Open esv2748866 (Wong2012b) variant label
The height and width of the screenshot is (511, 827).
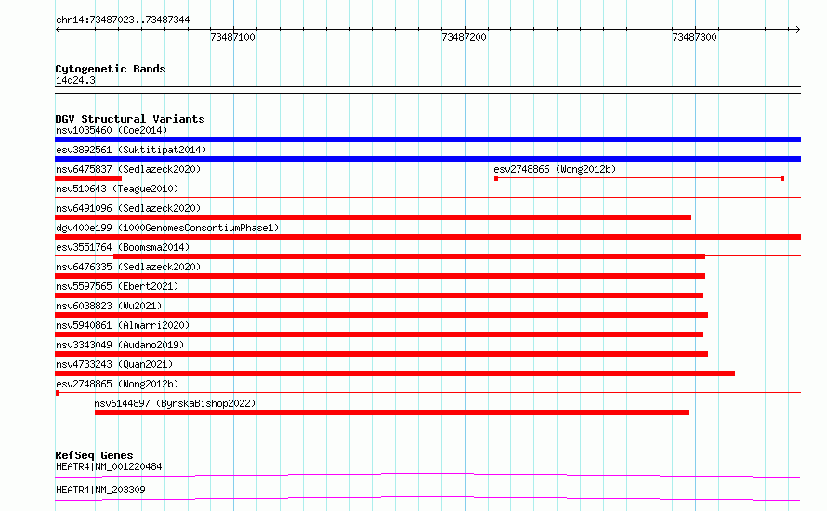pos(555,169)
